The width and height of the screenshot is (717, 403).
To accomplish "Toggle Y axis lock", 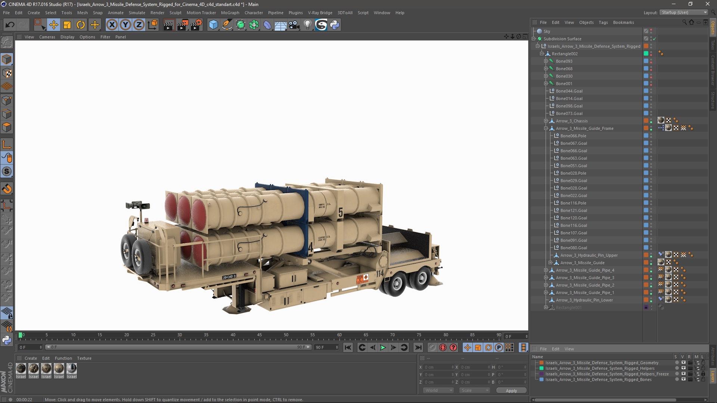I will point(125,25).
